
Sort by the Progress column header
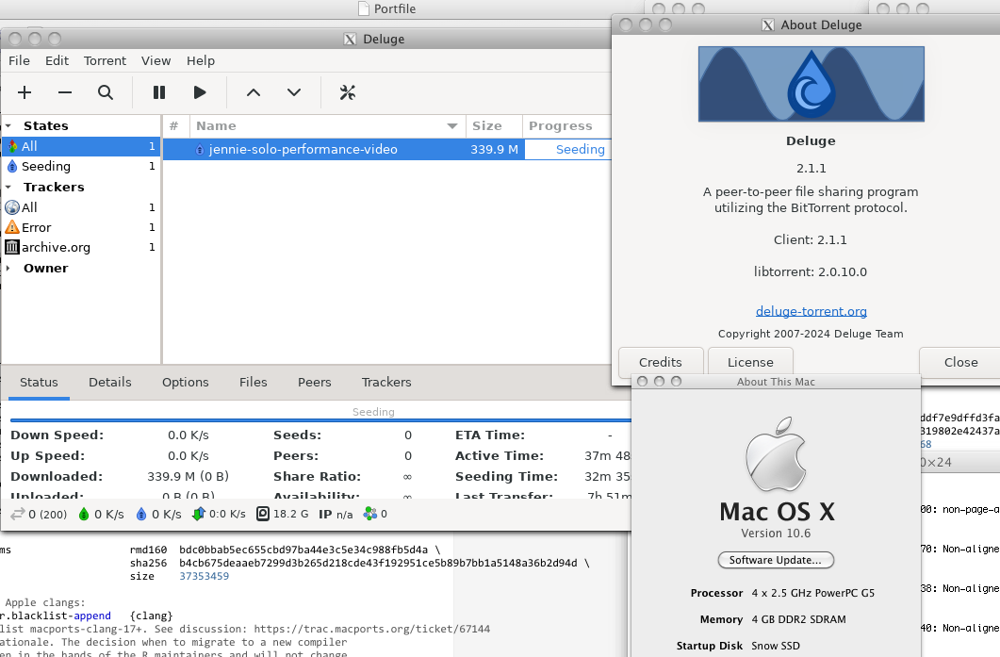point(566,125)
